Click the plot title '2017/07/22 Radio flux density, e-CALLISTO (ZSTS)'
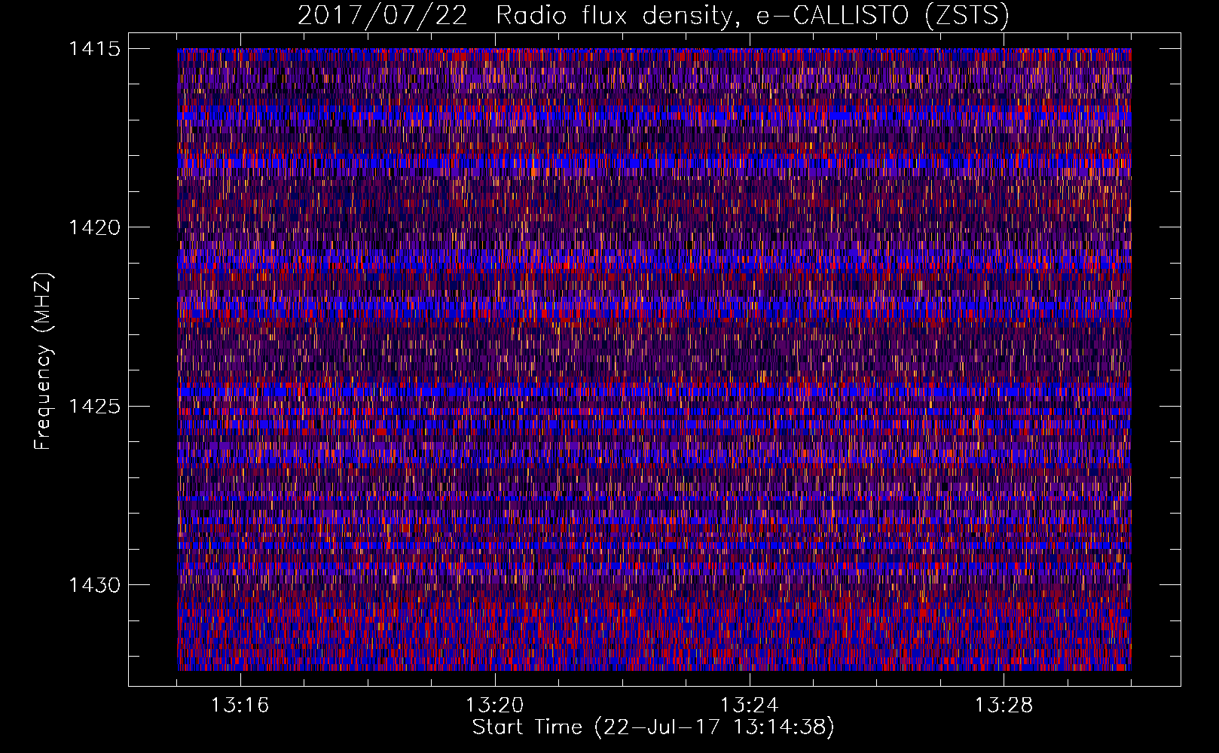The image size is (1219, 753). pos(653,16)
